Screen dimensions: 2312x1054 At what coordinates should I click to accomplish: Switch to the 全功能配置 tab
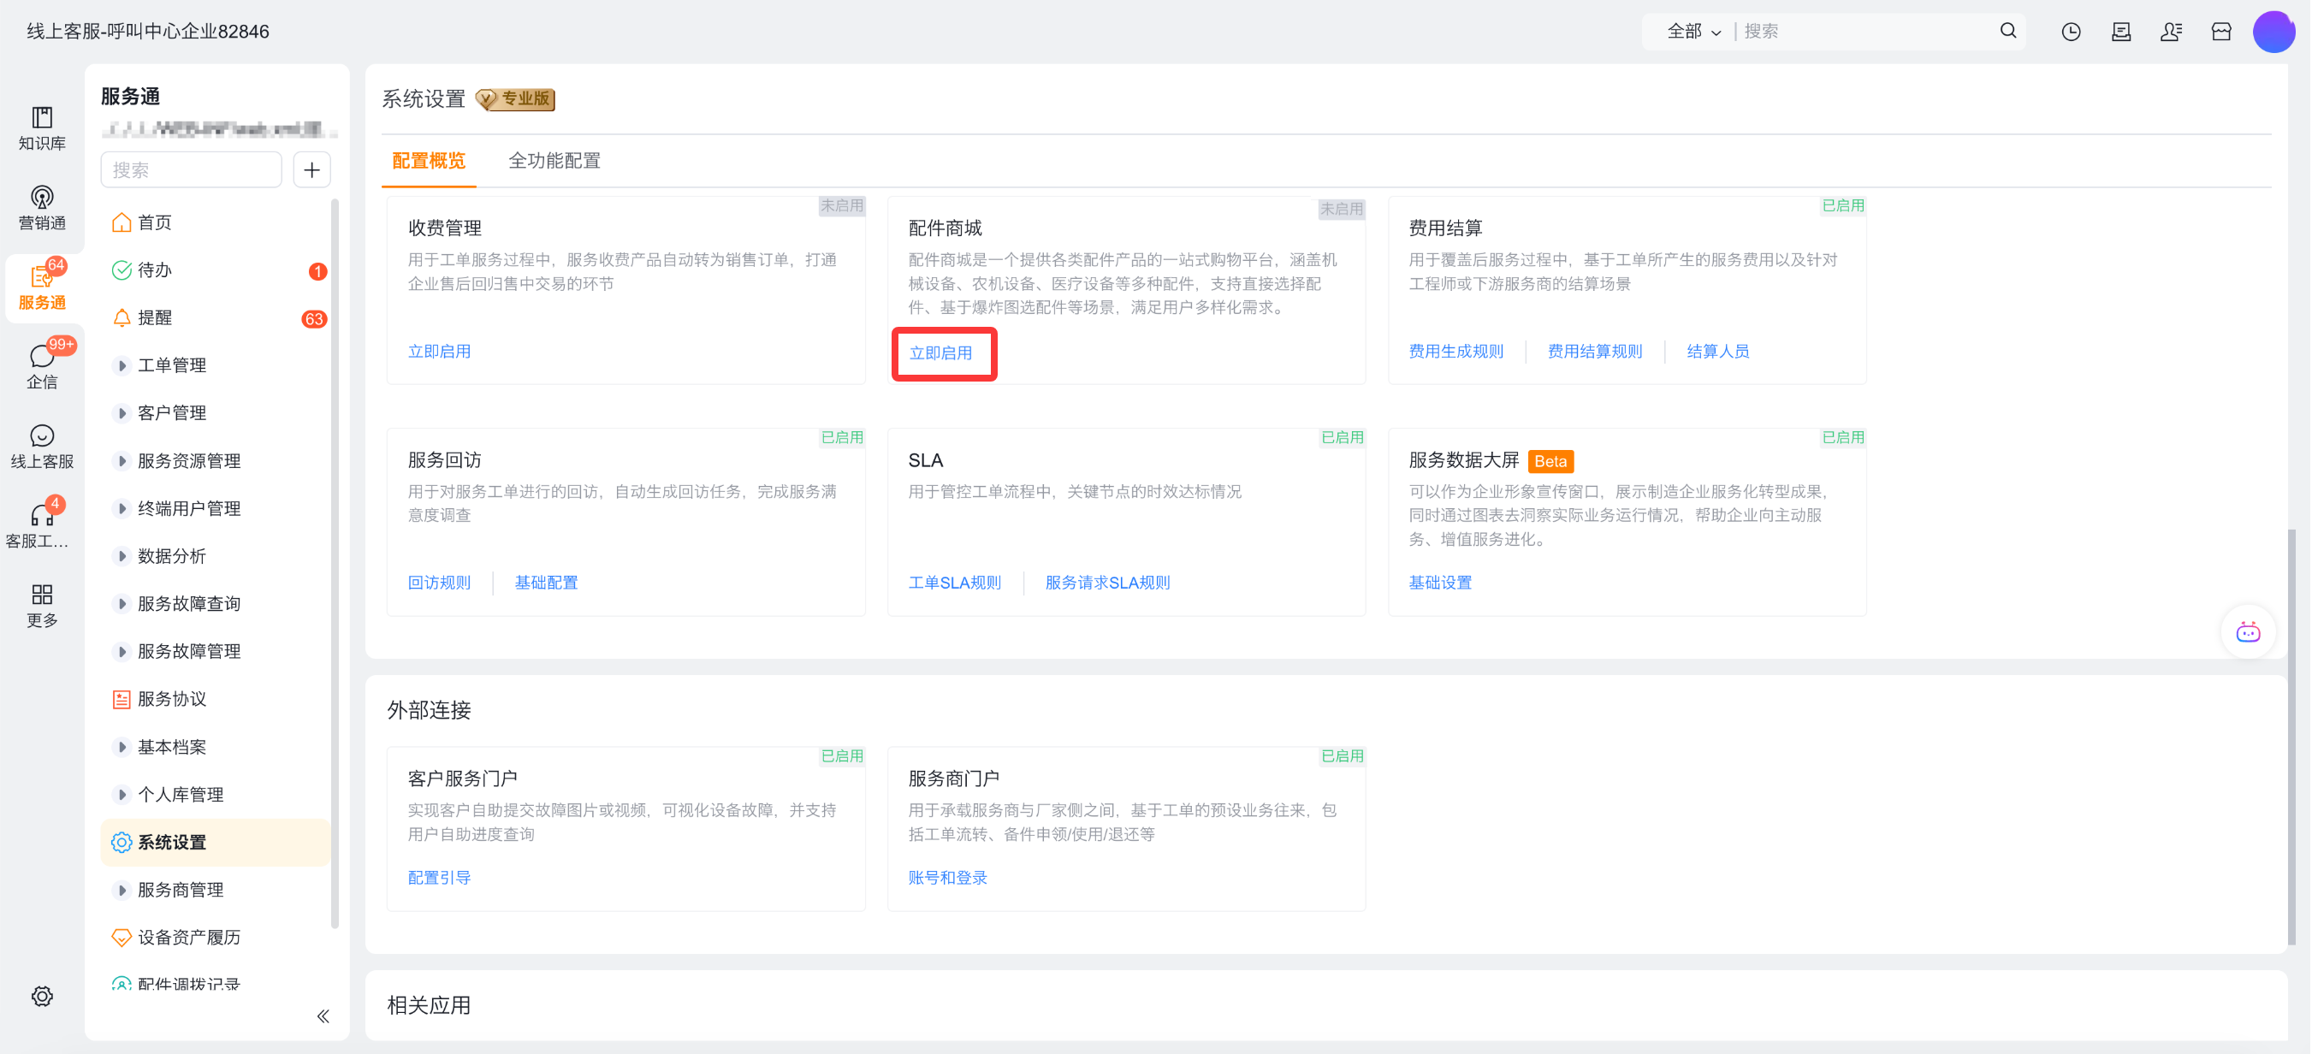(554, 161)
